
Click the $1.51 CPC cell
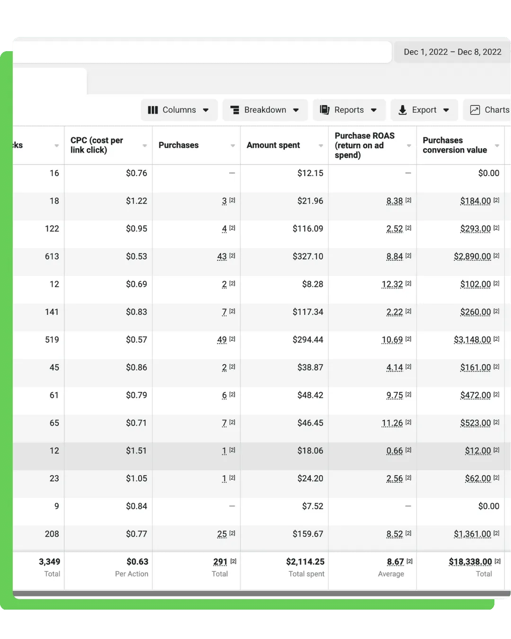click(136, 451)
